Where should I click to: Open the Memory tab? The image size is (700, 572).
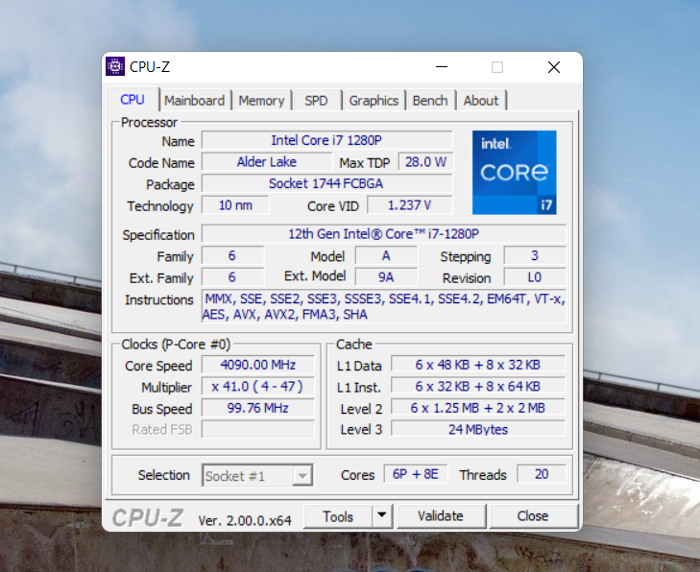[261, 101]
